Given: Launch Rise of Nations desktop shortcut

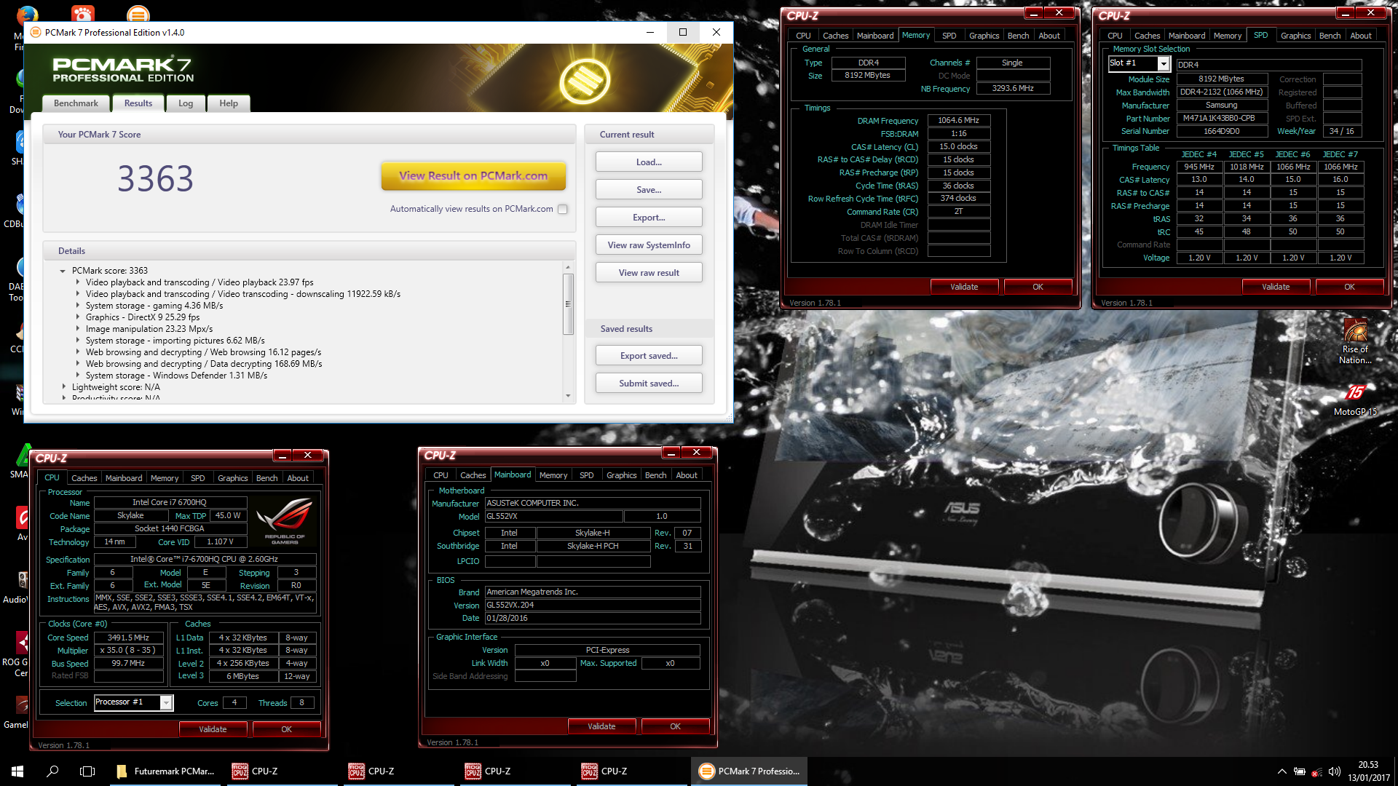Looking at the screenshot, I should pos(1354,341).
